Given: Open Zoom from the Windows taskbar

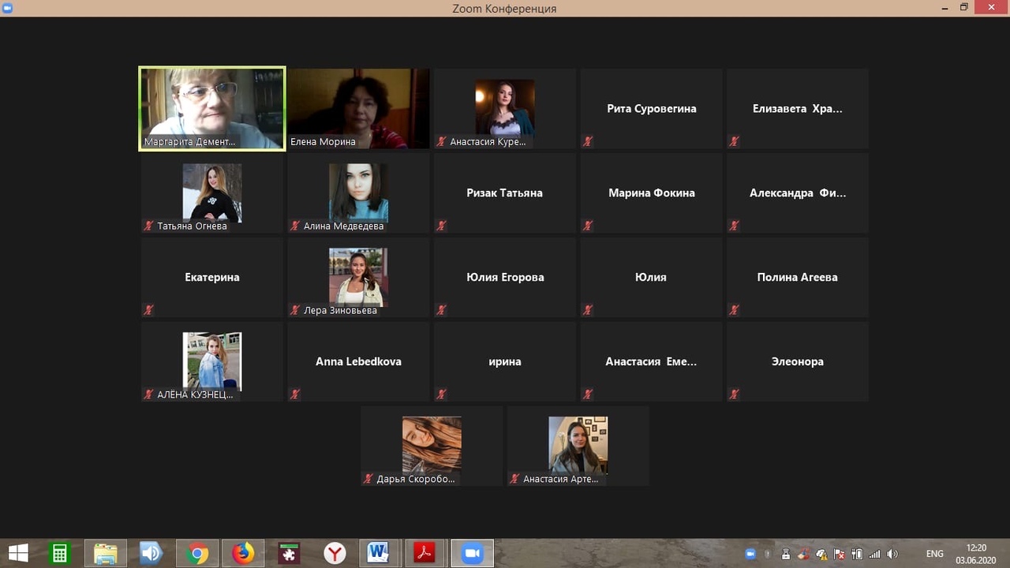Looking at the screenshot, I should click(472, 553).
